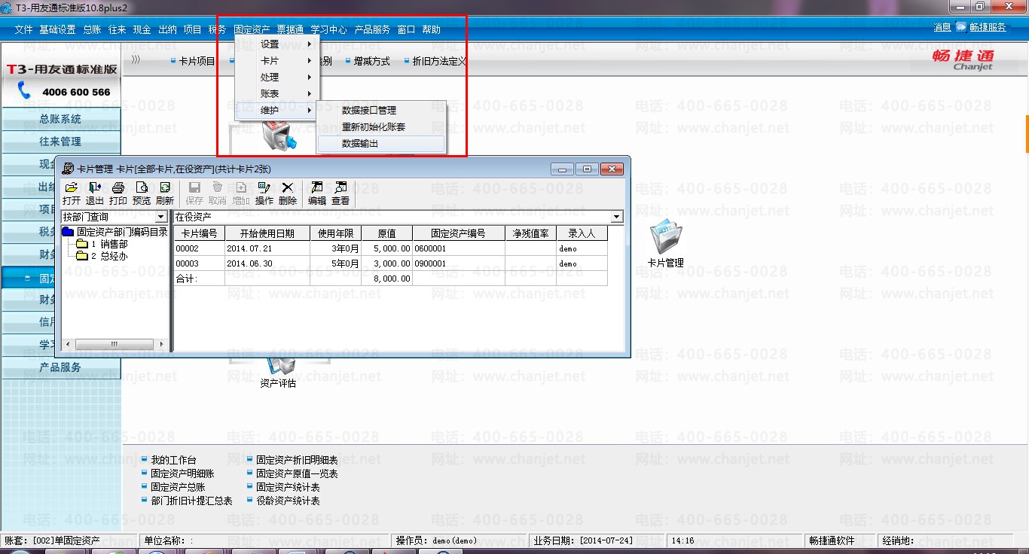
Task: Click asset number cell 0900001
Action: pos(459,263)
